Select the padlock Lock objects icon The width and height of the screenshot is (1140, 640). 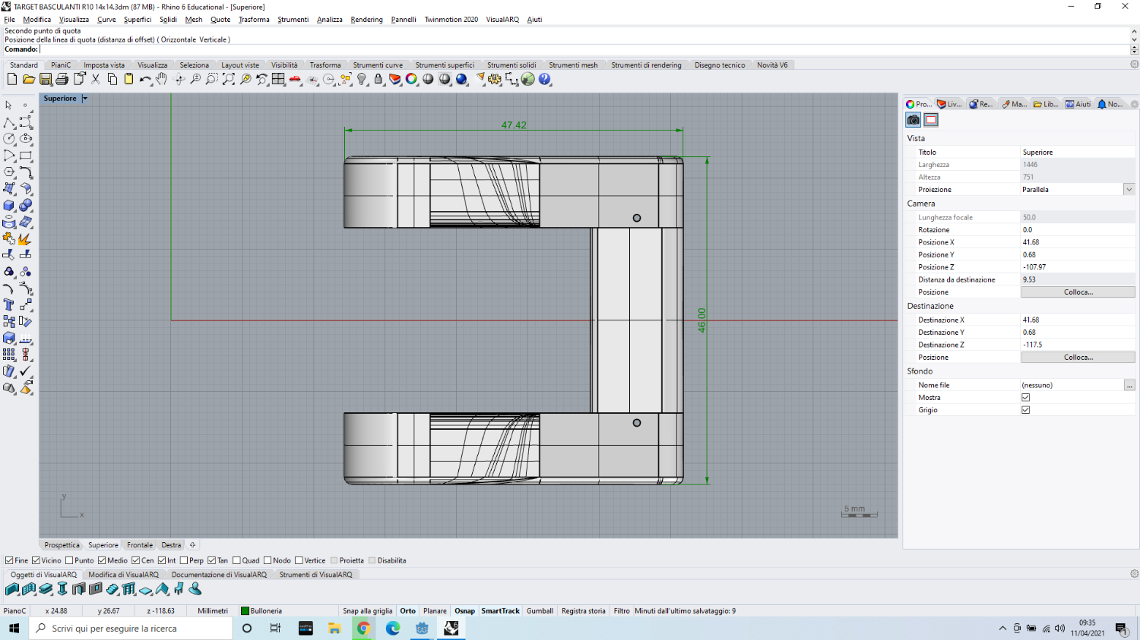[x=378, y=79]
